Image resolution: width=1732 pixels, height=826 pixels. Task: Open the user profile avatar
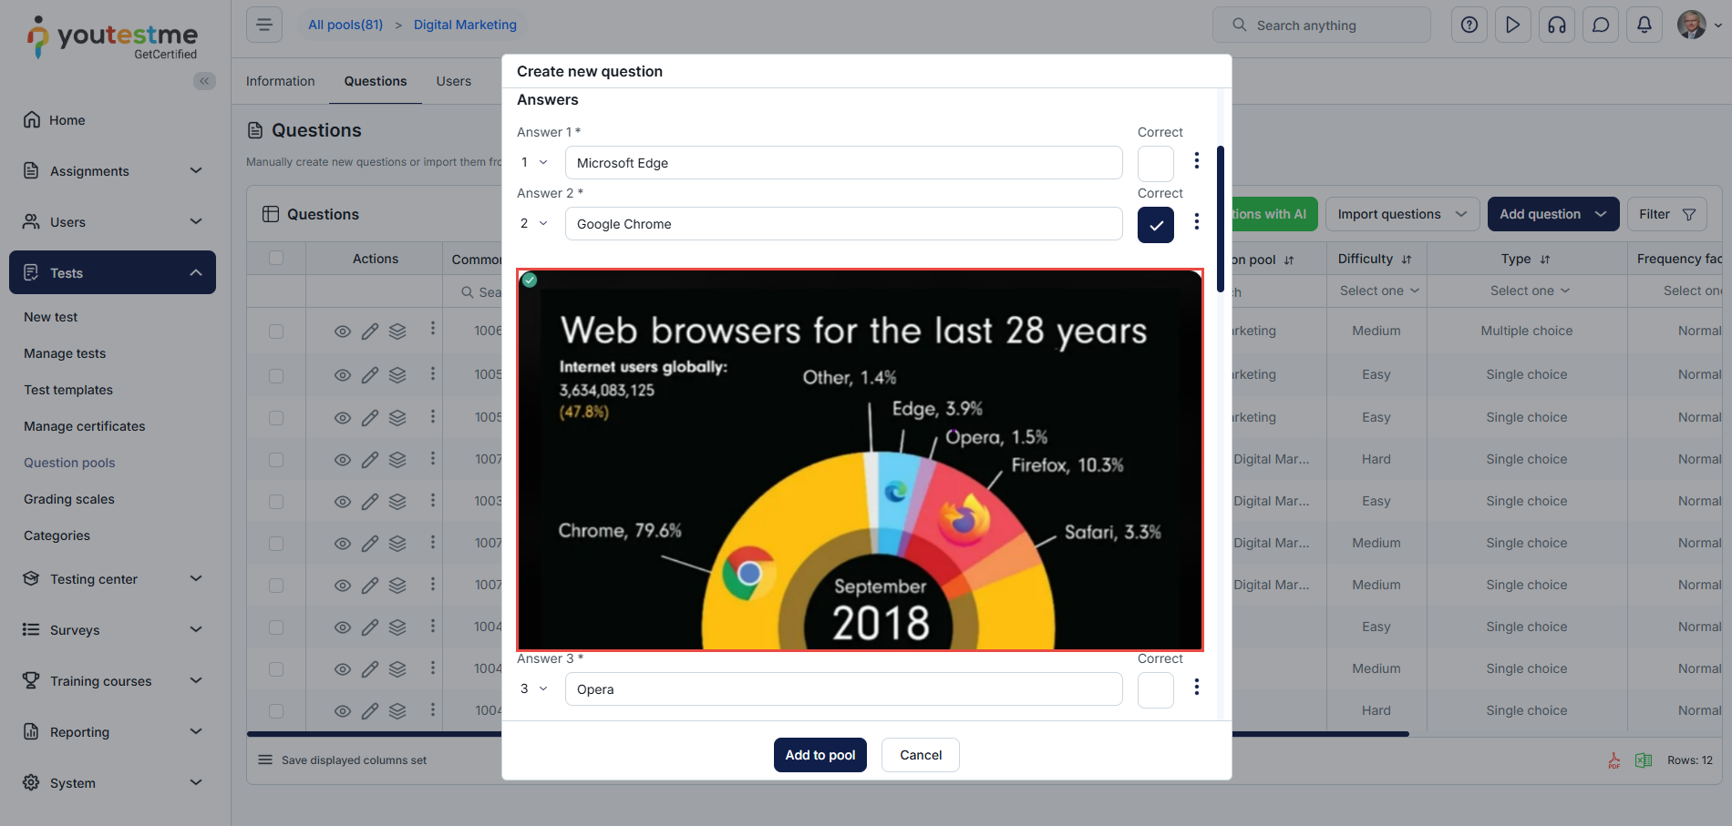1692,25
